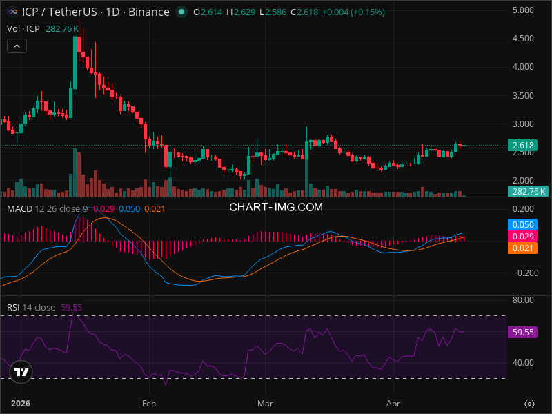Click the Mar label on time axis
The height and width of the screenshot is (414, 552).
click(265, 404)
